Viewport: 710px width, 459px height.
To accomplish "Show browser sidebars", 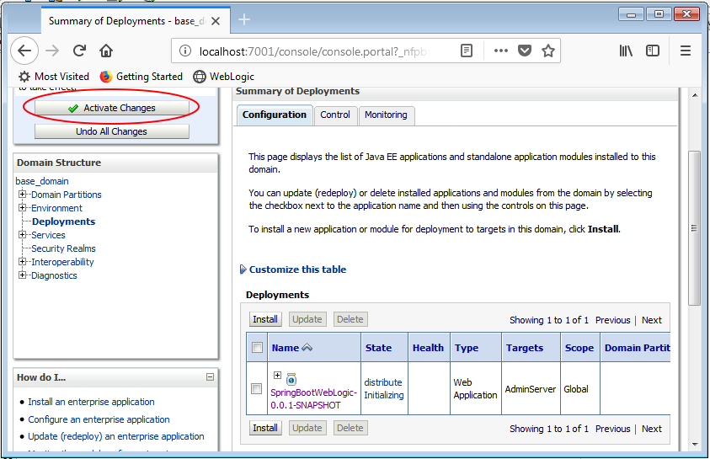I will point(653,51).
